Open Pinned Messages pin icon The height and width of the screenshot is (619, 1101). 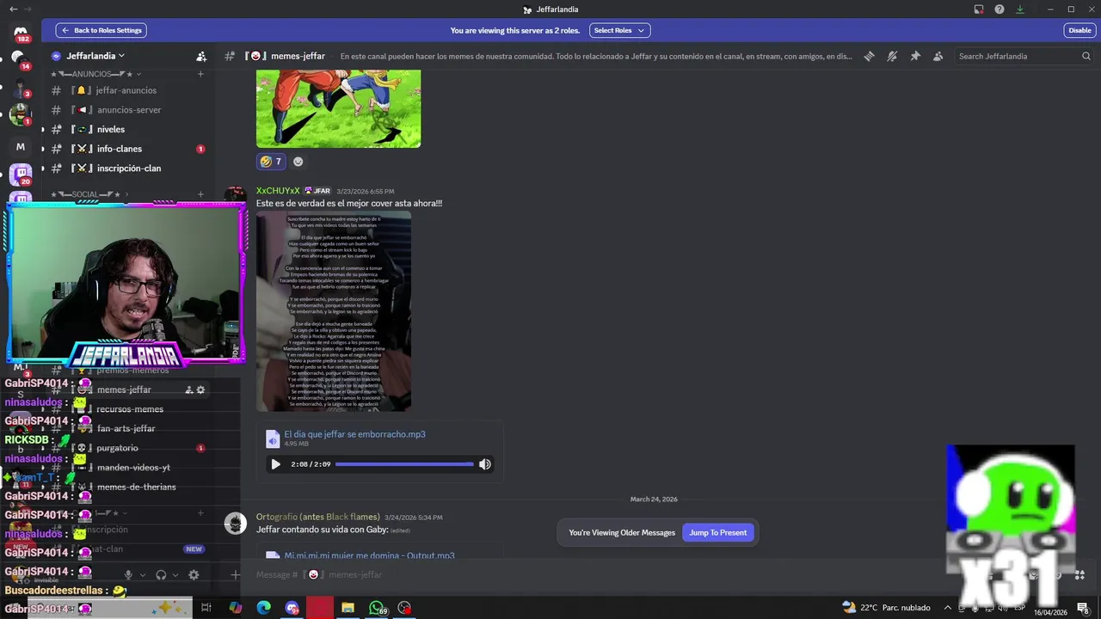pos(915,56)
